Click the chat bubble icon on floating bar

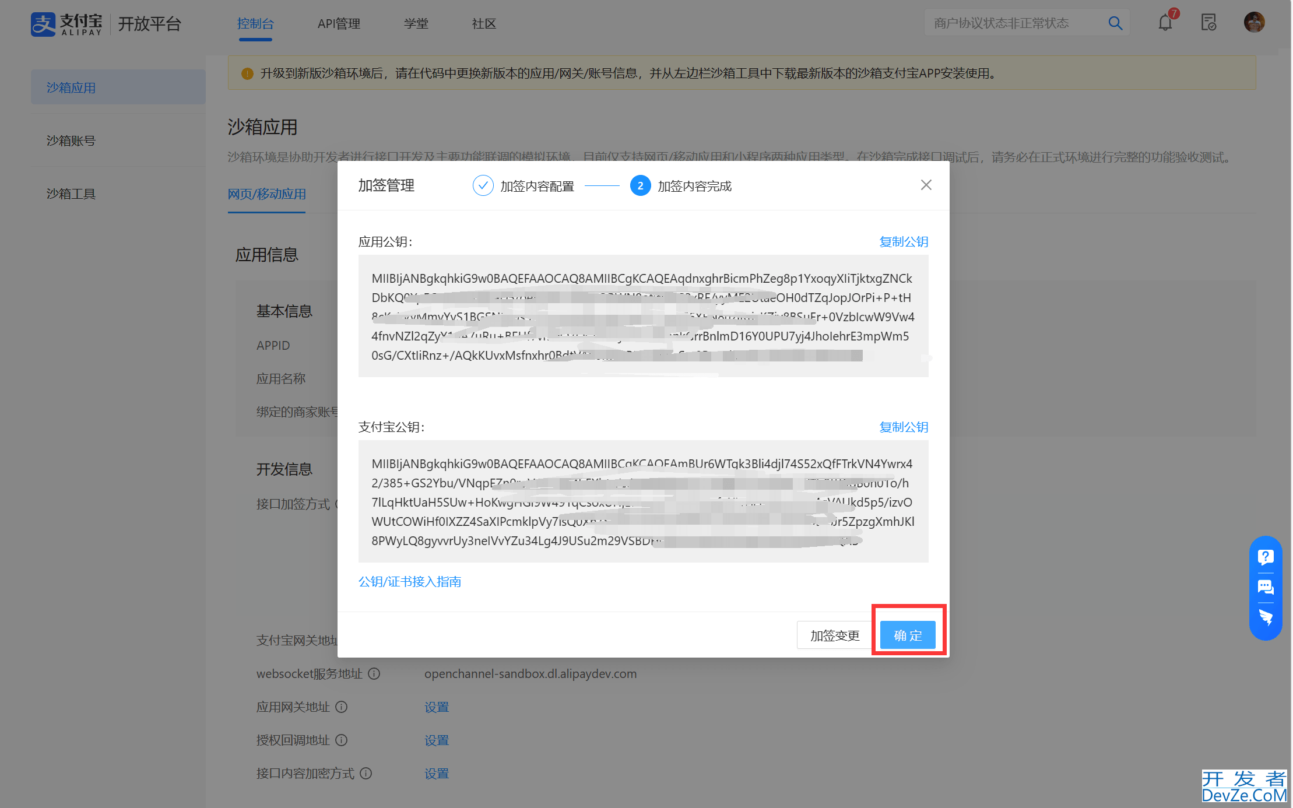(x=1266, y=587)
